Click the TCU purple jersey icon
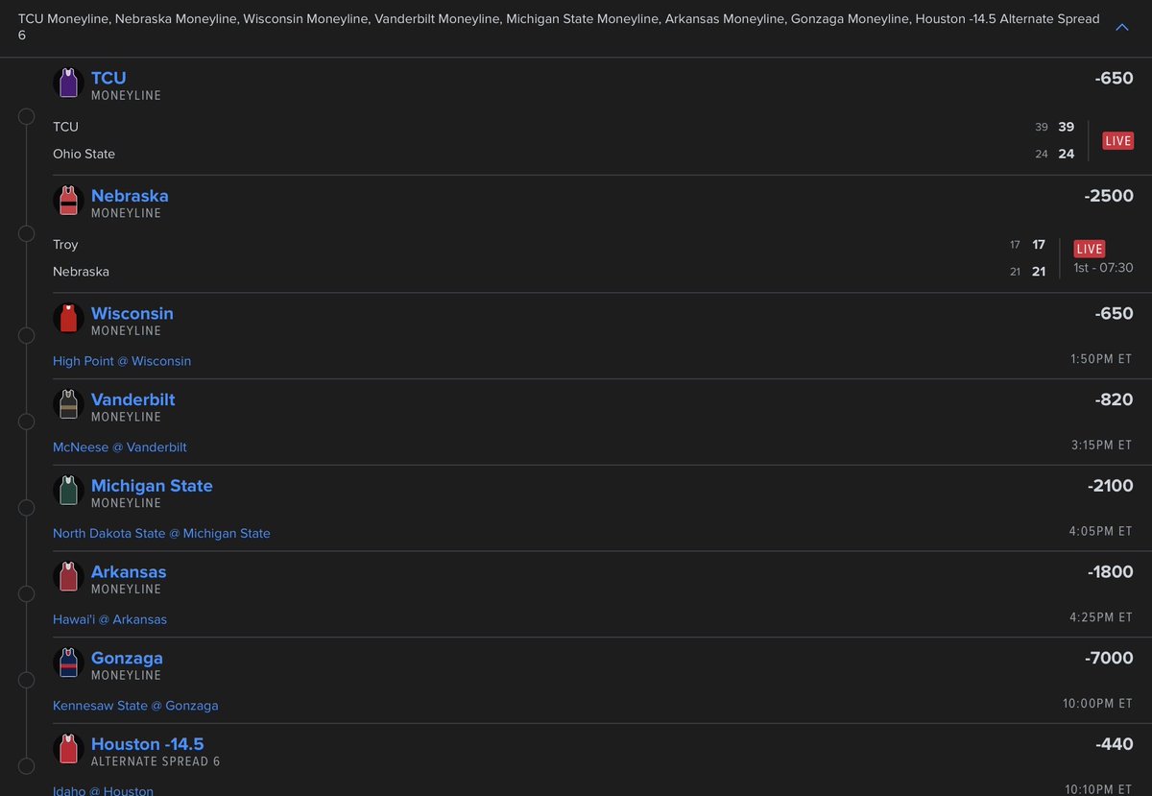 point(68,84)
